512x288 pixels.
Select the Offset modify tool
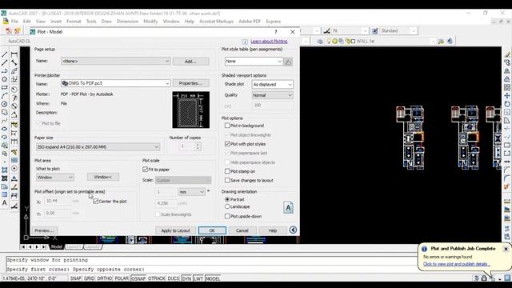[507, 79]
